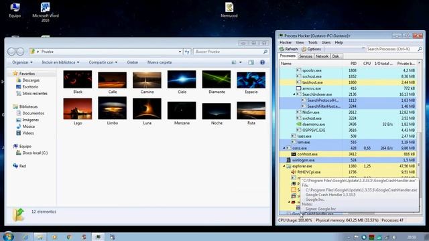Open the Red network item in the sidebar
Viewport: 429px width, 241px height.
tap(19, 166)
